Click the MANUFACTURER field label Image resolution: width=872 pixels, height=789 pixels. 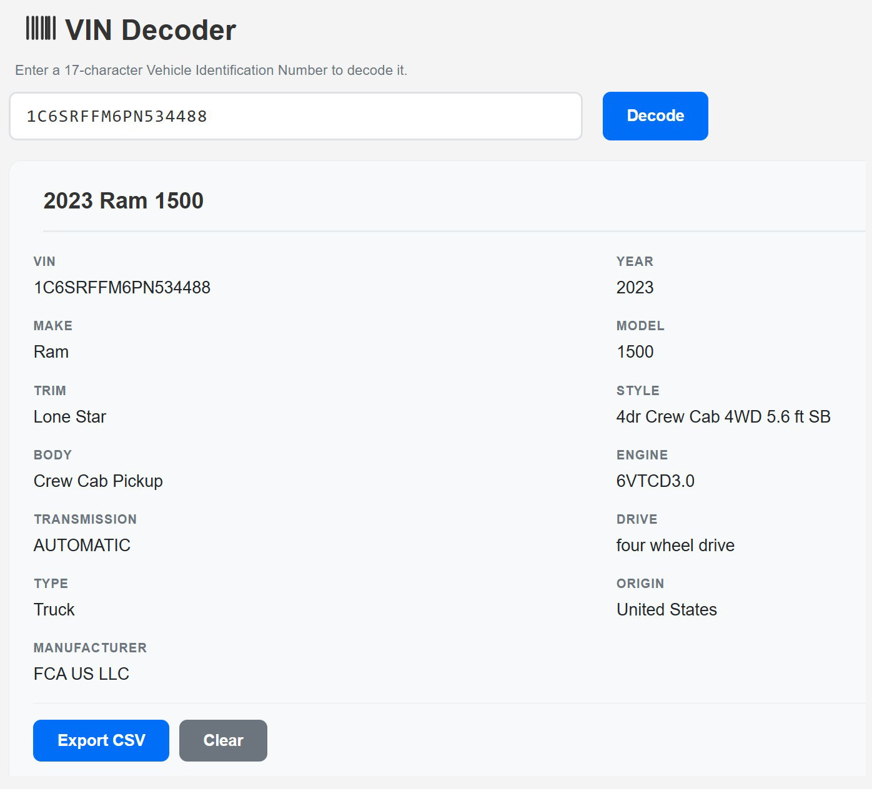pos(91,648)
